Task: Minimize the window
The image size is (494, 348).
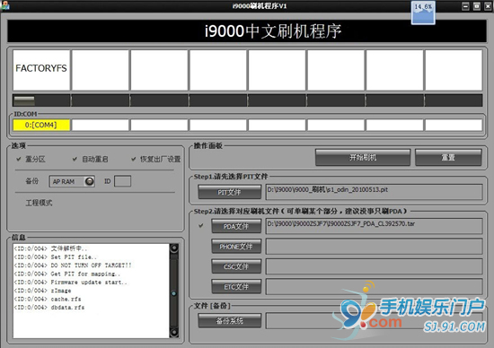Action: pyautogui.click(x=465, y=6)
